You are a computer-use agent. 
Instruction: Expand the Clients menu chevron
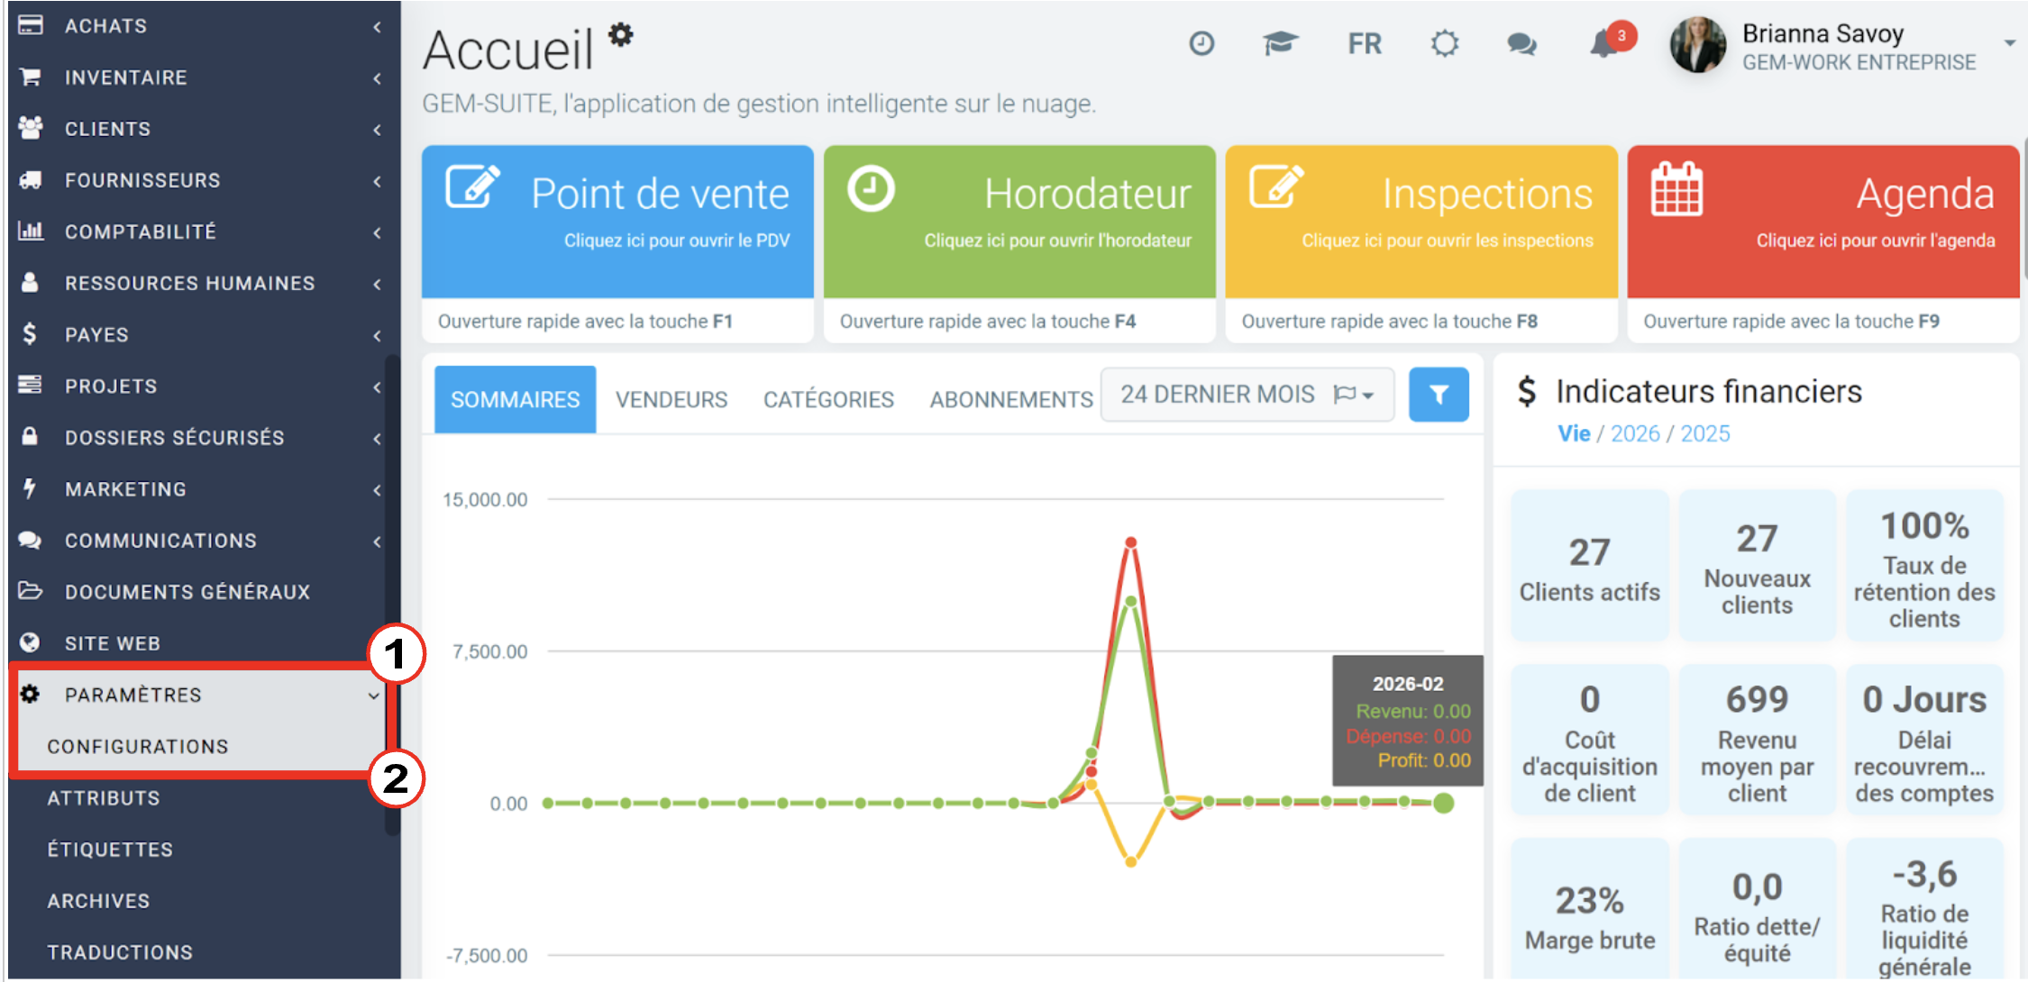coord(377,130)
